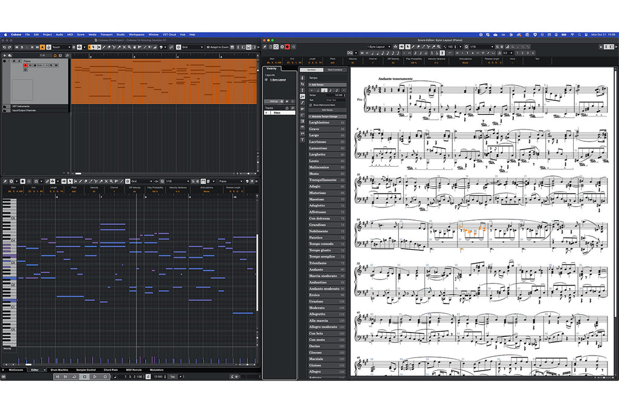Switch to the MixConsole tab

click(x=16, y=370)
